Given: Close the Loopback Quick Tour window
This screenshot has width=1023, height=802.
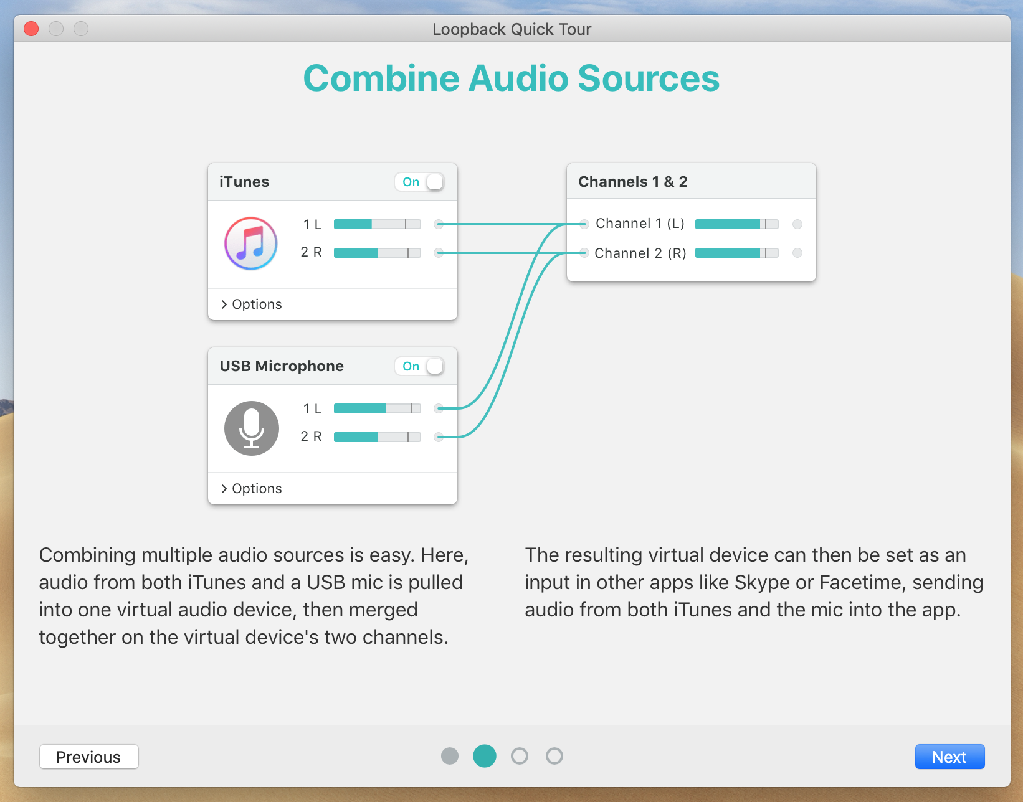Looking at the screenshot, I should coord(31,29).
